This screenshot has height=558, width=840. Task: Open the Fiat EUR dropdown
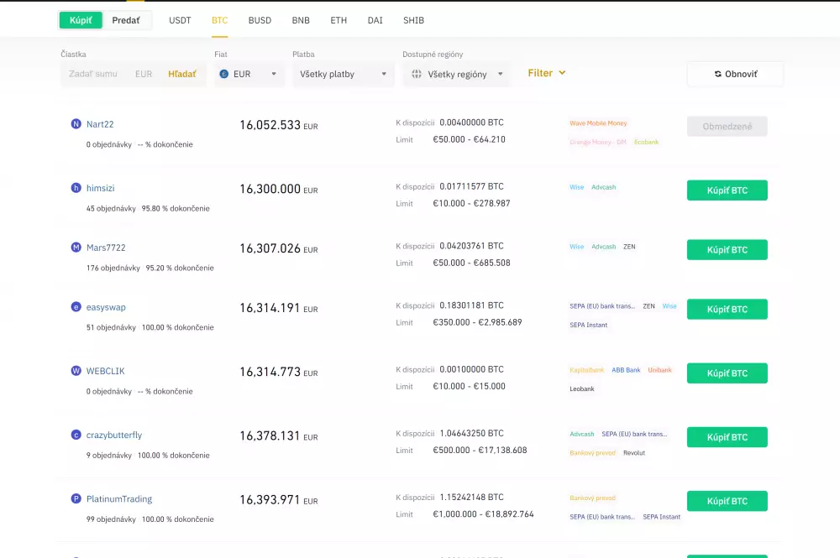click(249, 74)
